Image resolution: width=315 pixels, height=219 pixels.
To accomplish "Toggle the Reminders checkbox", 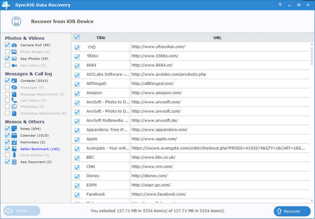I will tap(7, 142).
